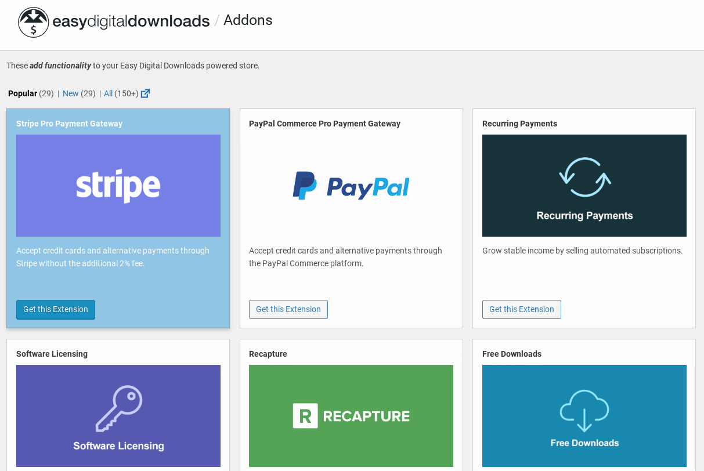Click the PayPal Commerce Pro addon description text

[345, 257]
